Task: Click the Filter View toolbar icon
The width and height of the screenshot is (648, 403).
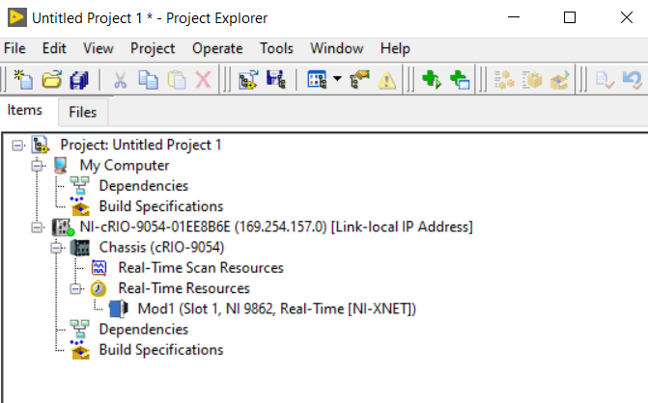Action: (x=317, y=79)
